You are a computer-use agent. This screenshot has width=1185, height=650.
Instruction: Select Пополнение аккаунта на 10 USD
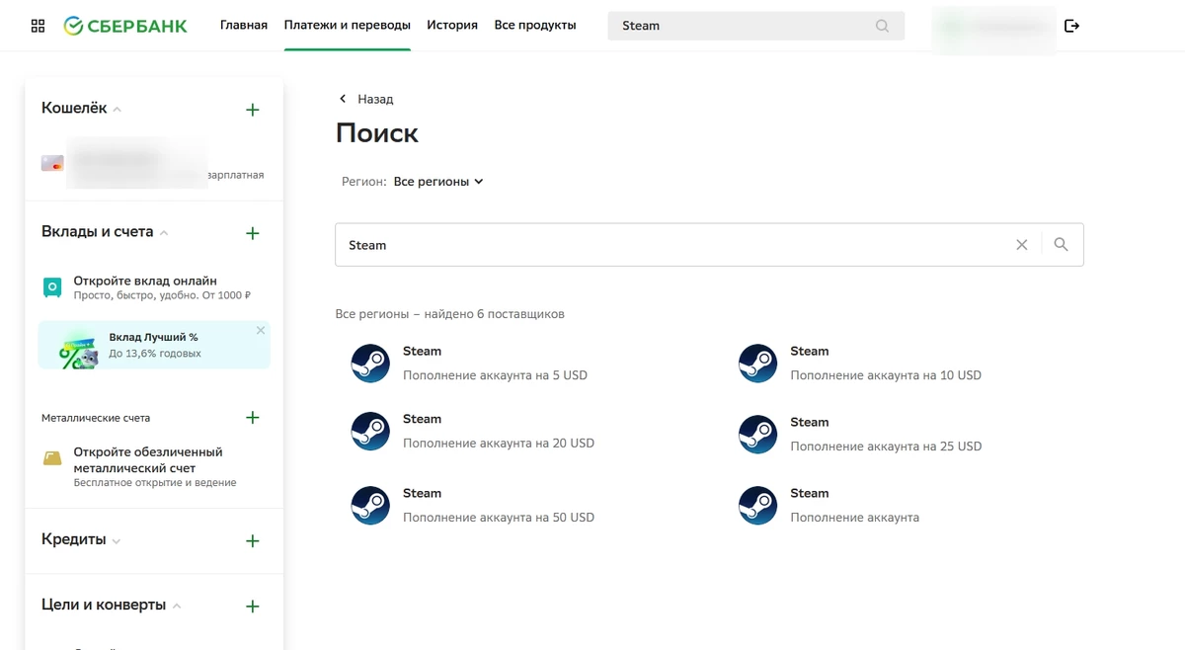(886, 375)
